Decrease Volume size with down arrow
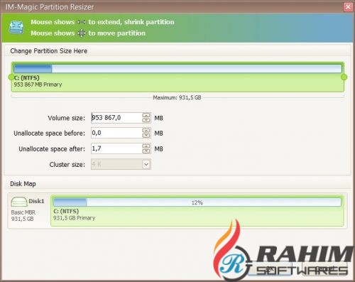Image resolution: width=355 pixels, height=282 pixels. click(146, 120)
